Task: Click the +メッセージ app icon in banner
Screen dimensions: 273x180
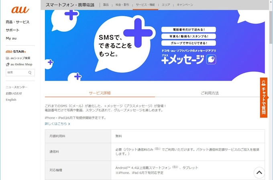Action: 211,60
